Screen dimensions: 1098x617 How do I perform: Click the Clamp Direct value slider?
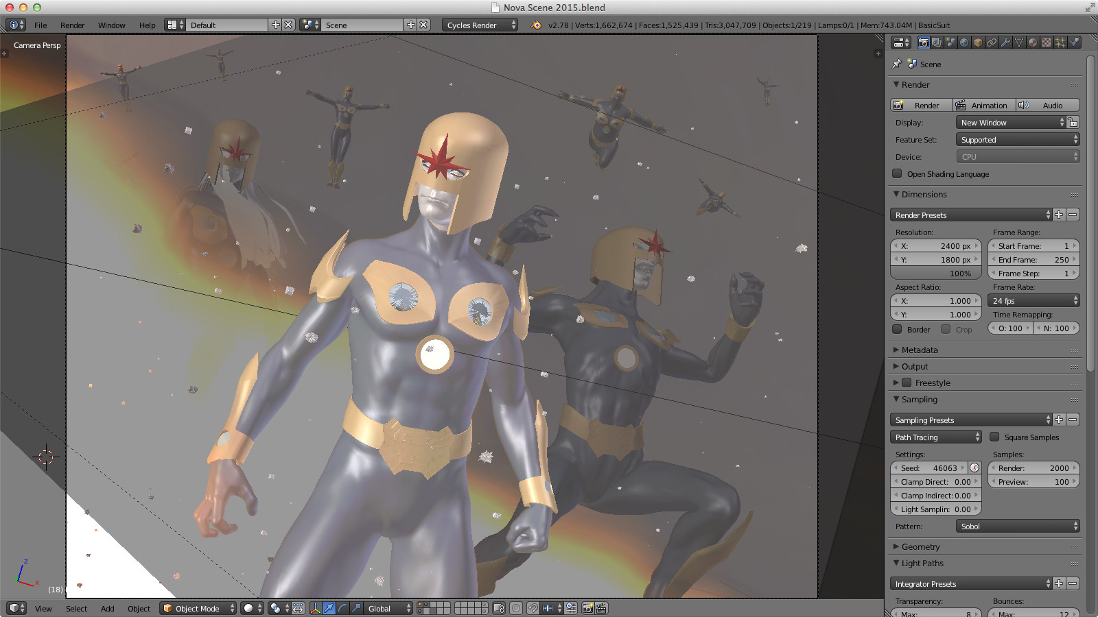pos(936,481)
